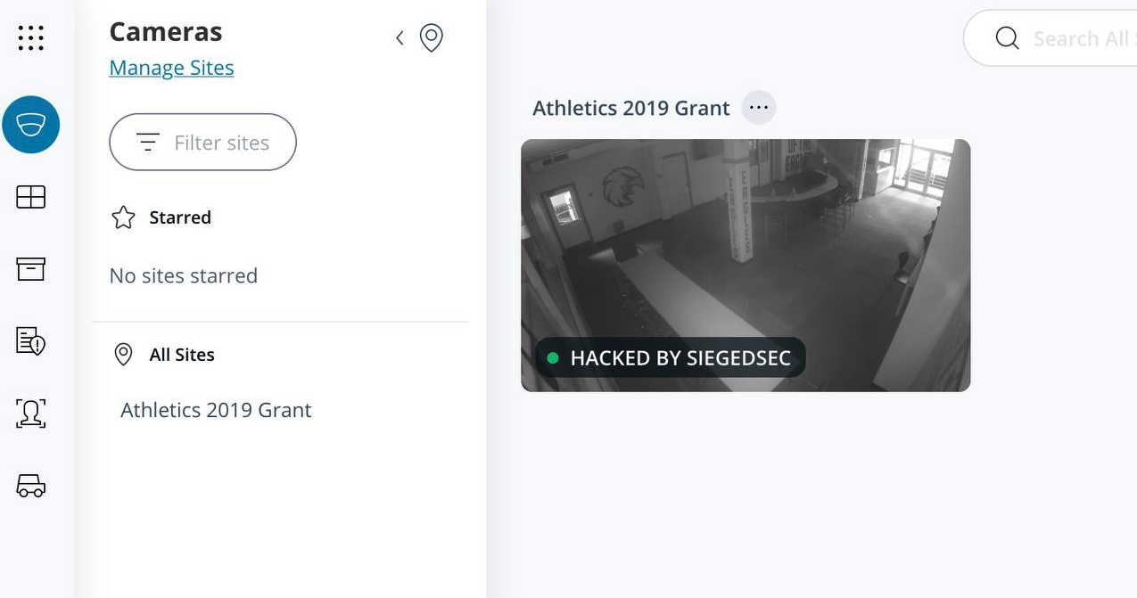Click the Athletics 2019 Grant heading above the feed
The height and width of the screenshot is (598, 1137).
pyautogui.click(x=630, y=108)
